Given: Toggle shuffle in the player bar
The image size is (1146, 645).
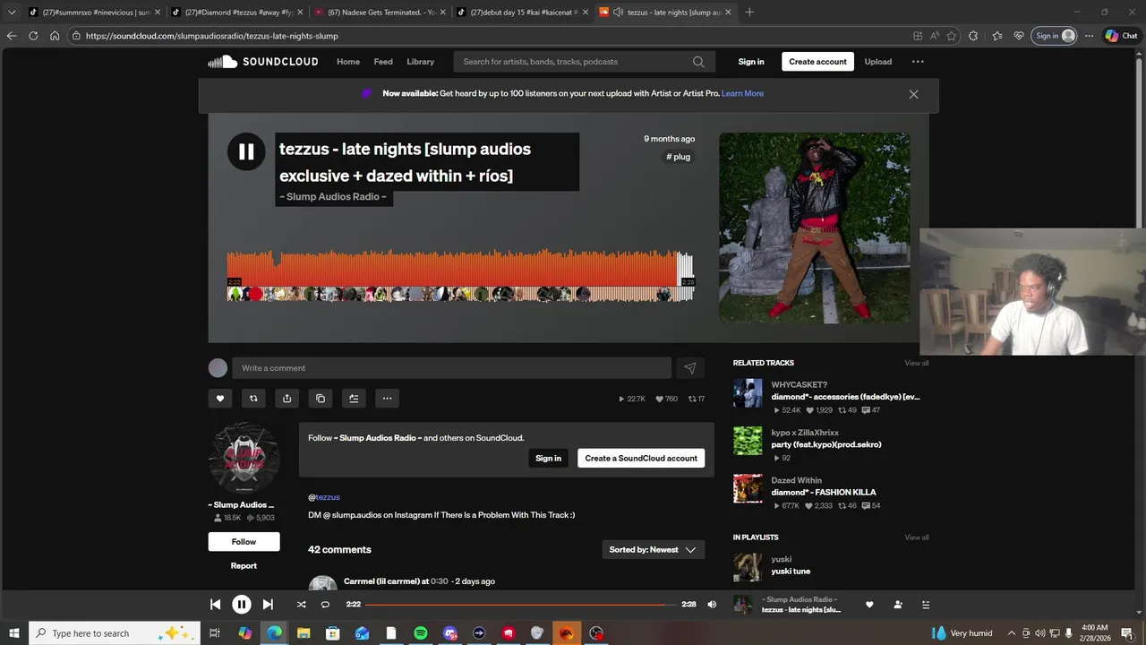Looking at the screenshot, I should [x=302, y=605].
